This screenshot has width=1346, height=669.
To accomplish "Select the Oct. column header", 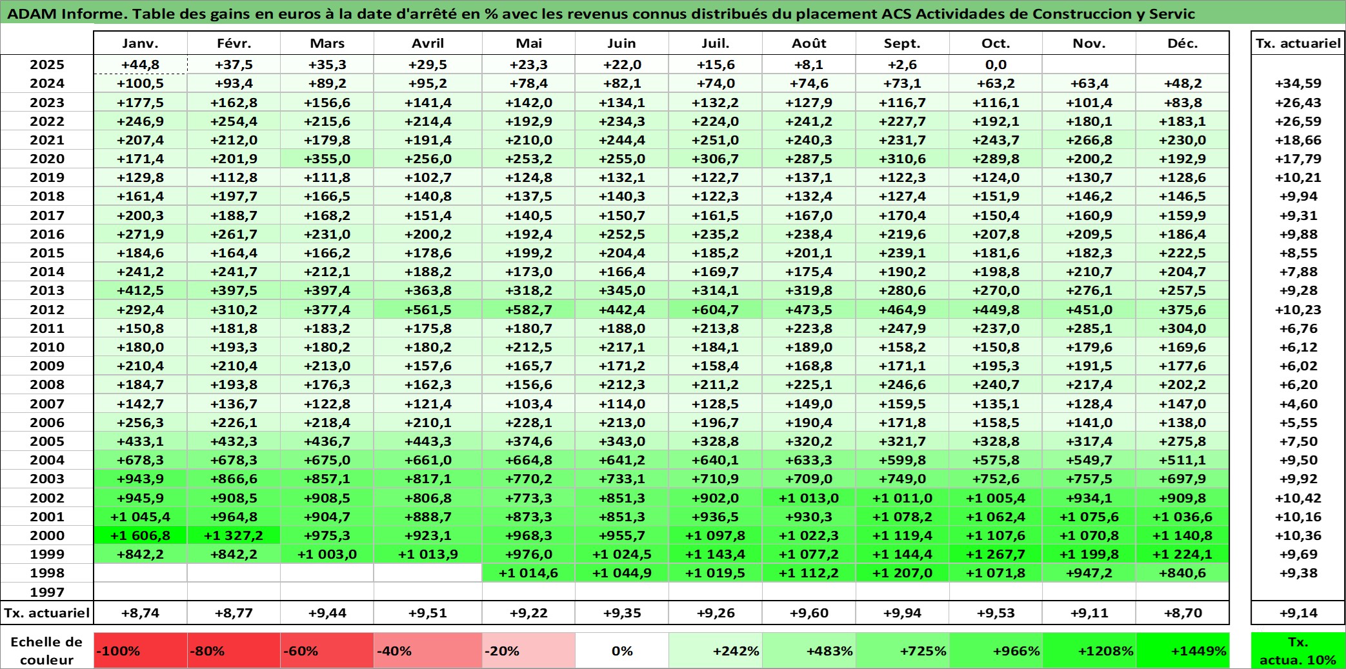I will click(996, 43).
